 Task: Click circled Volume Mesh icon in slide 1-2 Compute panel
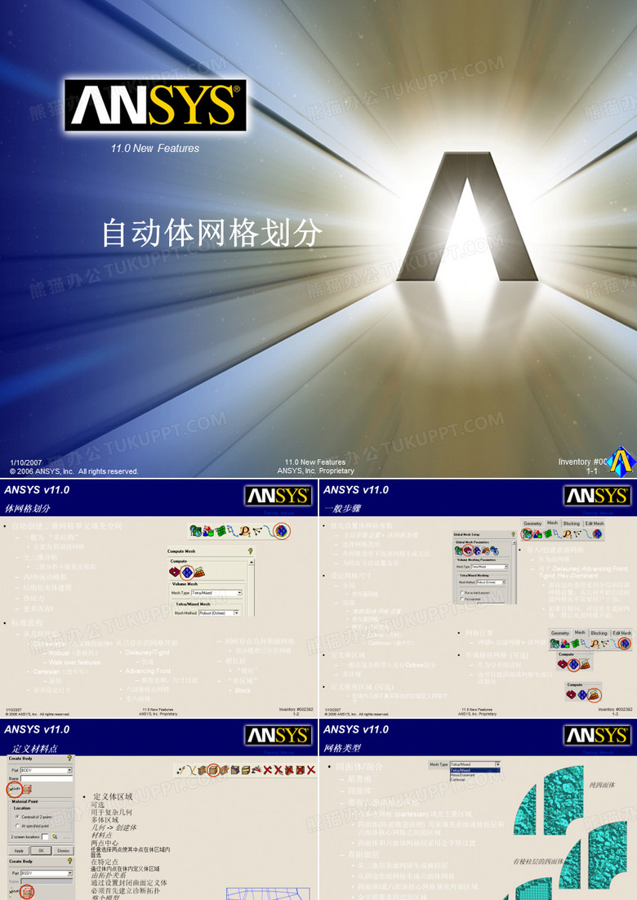pyautogui.click(x=187, y=573)
